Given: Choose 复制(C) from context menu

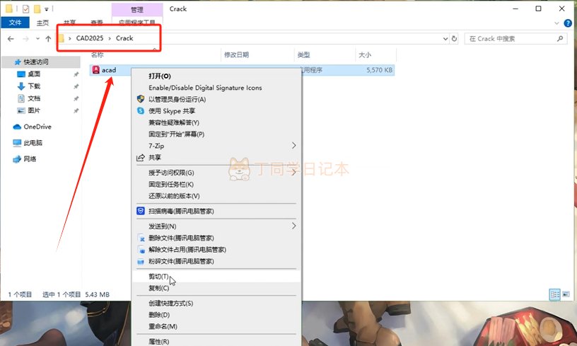Looking at the screenshot, I should (217, 288).
